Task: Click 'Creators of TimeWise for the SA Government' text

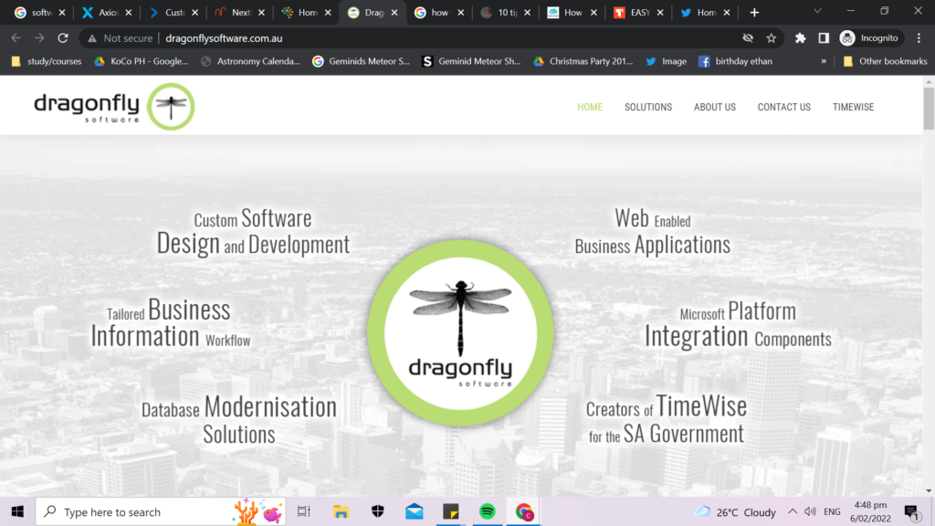Action: pos(666,419)
